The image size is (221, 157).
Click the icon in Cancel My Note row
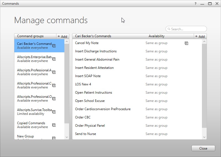pos(186,43)
